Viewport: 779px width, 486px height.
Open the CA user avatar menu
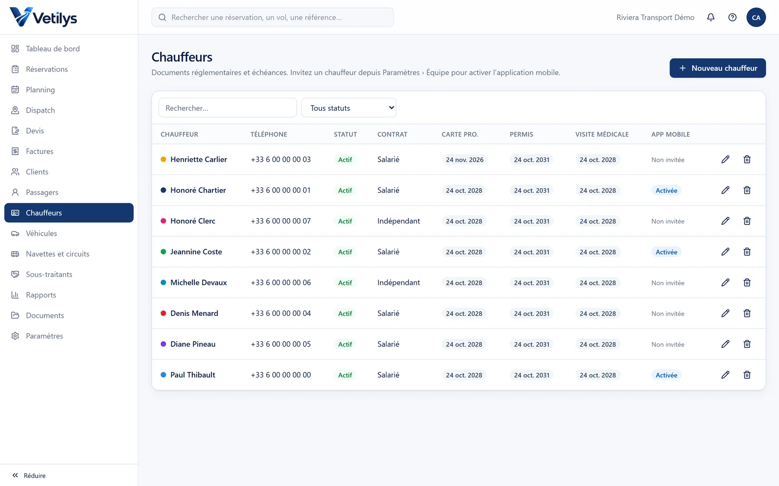(x=756, y=17)
